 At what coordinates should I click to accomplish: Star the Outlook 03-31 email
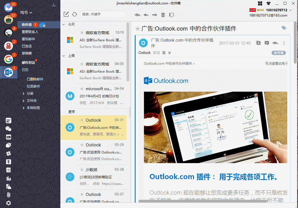pos(82,120)
